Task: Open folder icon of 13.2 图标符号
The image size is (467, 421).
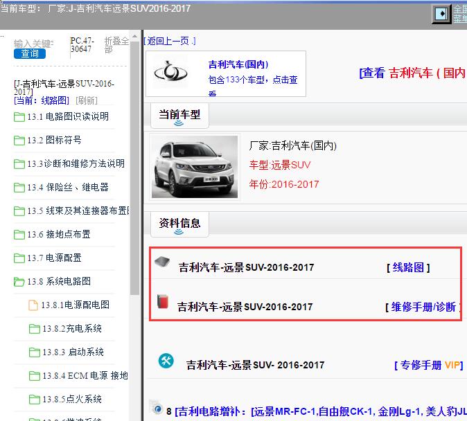Action: [x=19, y=141]
